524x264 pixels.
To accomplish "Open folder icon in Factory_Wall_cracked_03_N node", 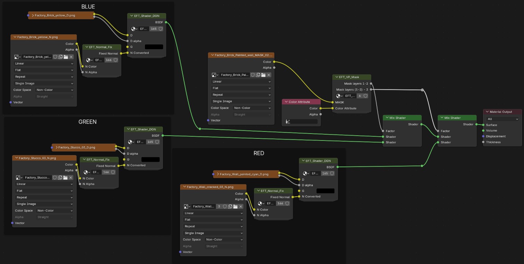I will click(236, 206).
